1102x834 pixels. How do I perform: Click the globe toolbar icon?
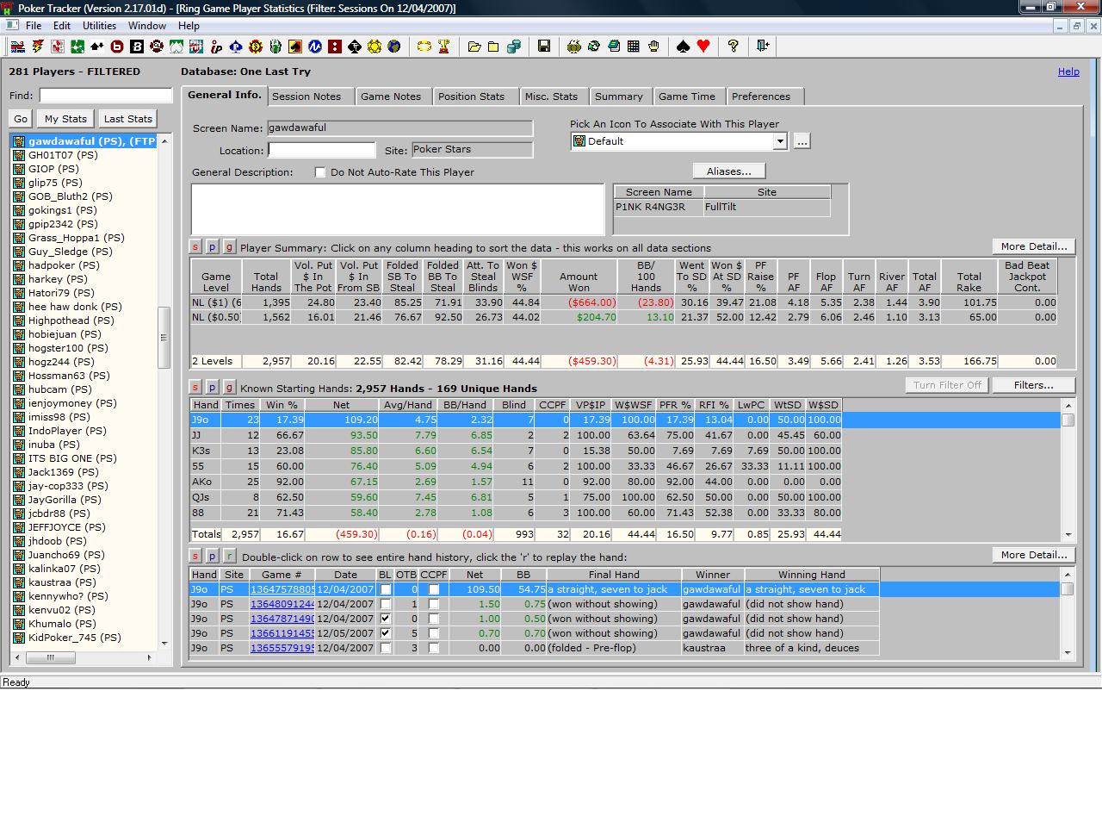click(394, 47)
